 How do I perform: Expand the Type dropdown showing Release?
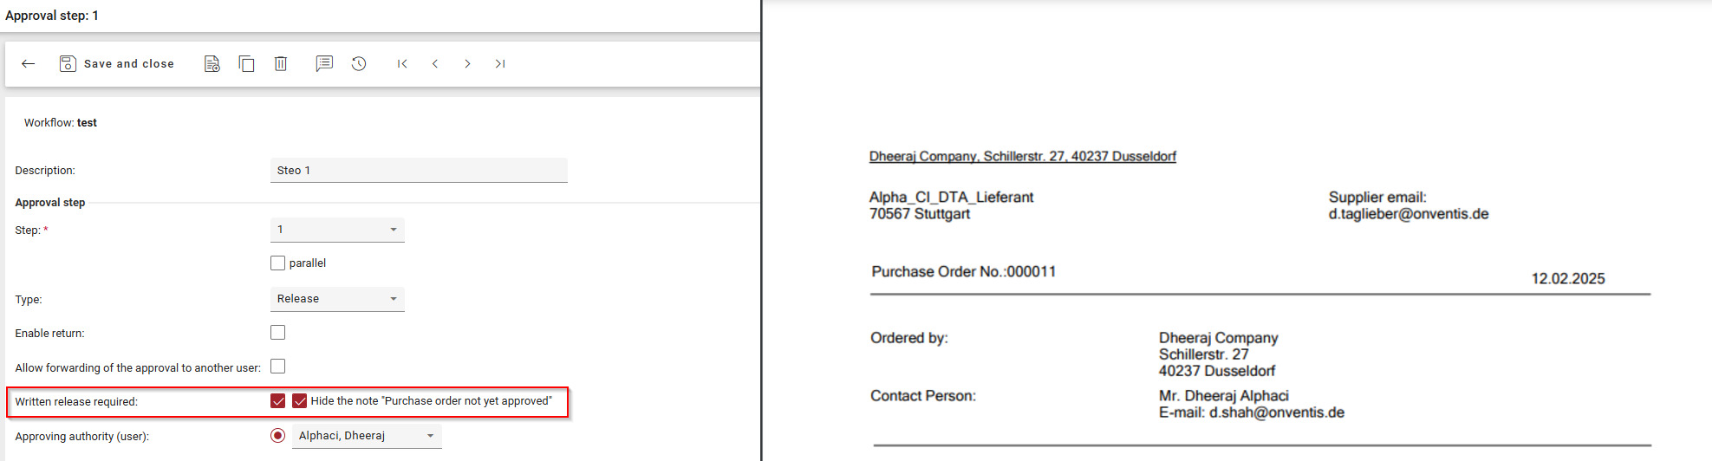337,299
